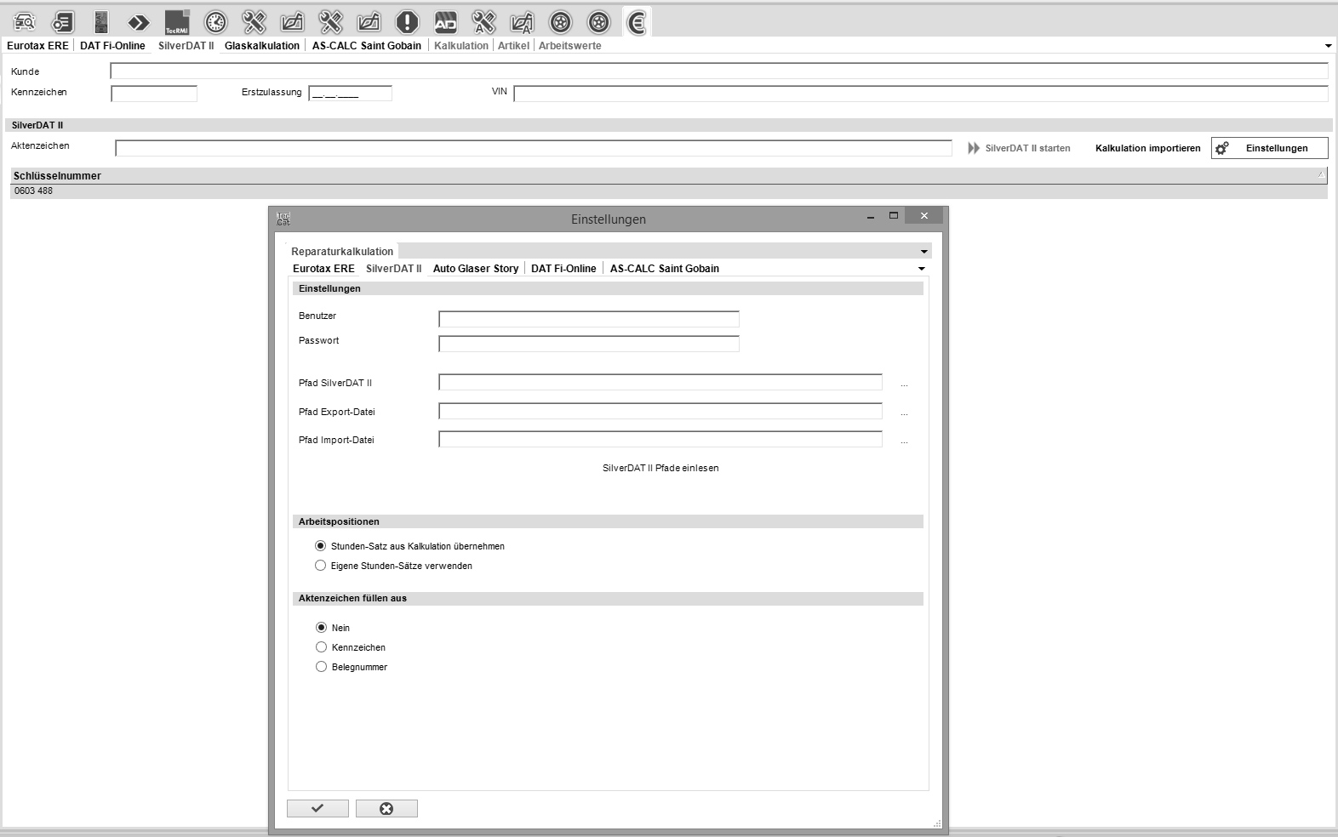Click Kalkulation importieren button
The width and height of the screenshot is (1338, 837).
[x=1148, y=148]
